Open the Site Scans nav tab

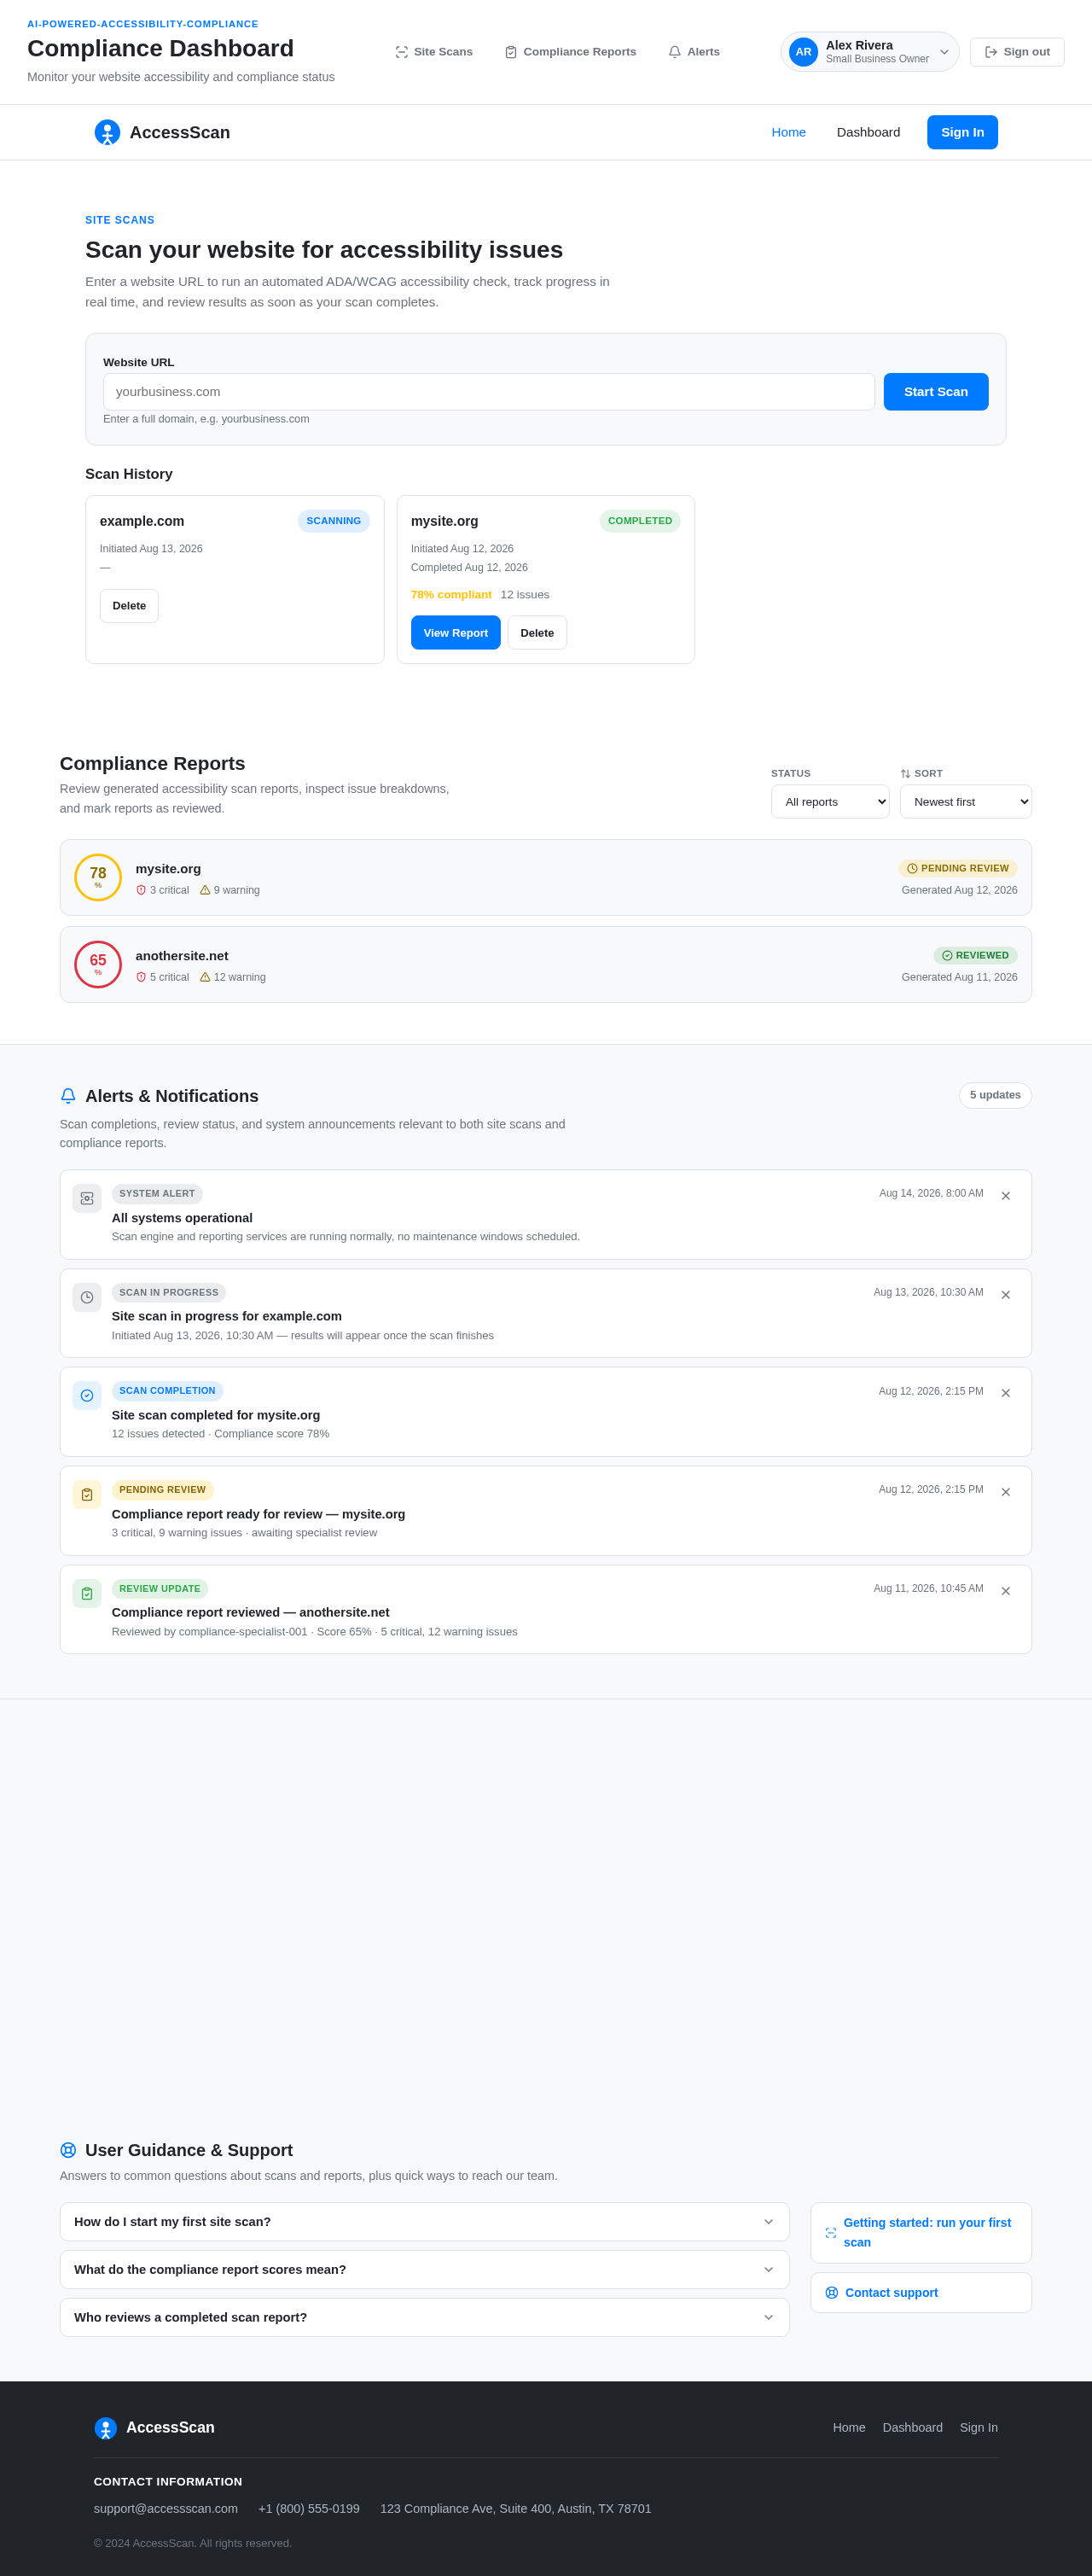coord(433,52)
